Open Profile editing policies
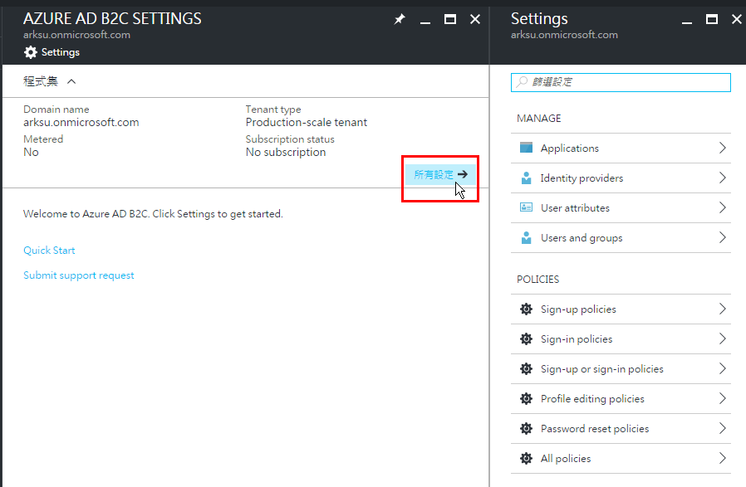This screenshot has width=746, height=487. (x=621, y=399)
